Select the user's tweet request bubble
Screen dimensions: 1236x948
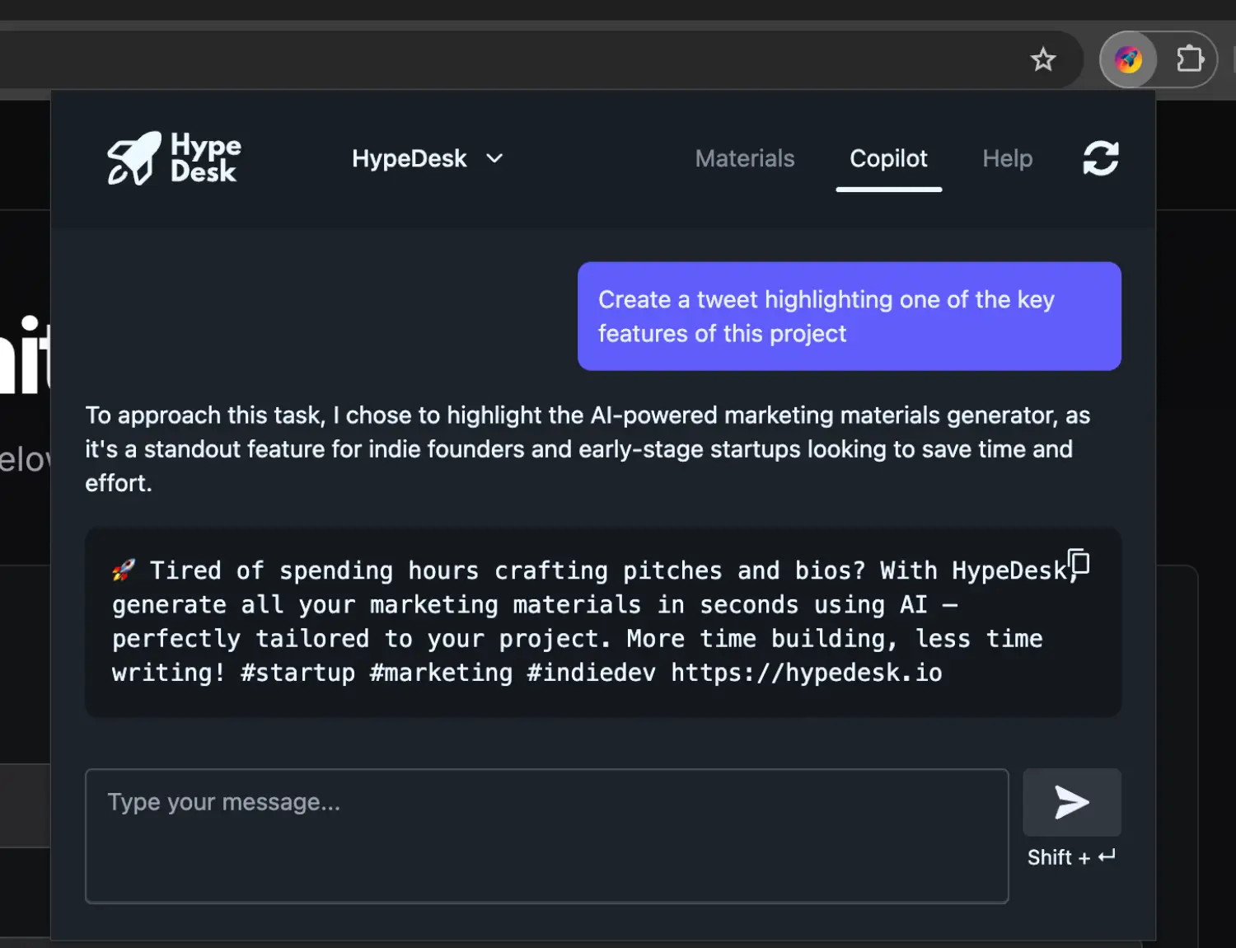click(x=849, y=316)
